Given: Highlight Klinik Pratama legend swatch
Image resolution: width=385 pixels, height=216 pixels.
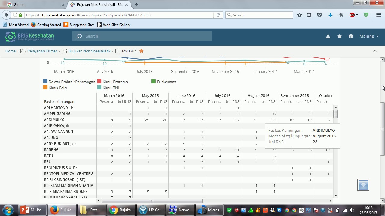Looking at the screenshot, I should click(x=99, y=82).
